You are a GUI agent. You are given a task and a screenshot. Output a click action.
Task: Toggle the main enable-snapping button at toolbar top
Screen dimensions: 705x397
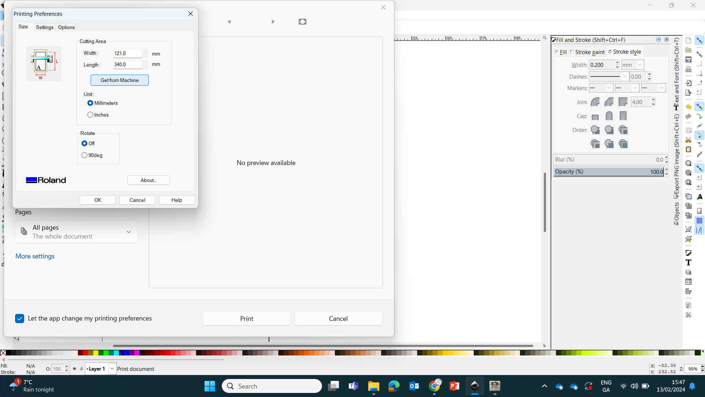point(699,40)
